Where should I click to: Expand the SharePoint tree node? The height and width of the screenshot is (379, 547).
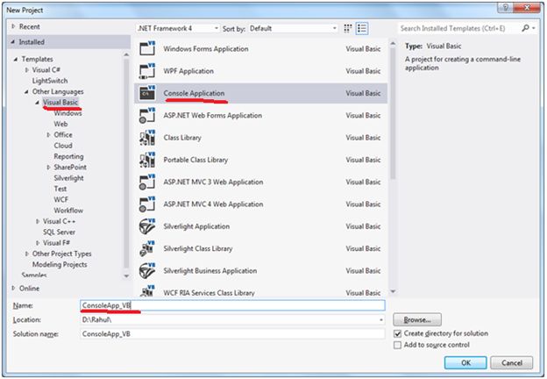click(x=48, y=168)
